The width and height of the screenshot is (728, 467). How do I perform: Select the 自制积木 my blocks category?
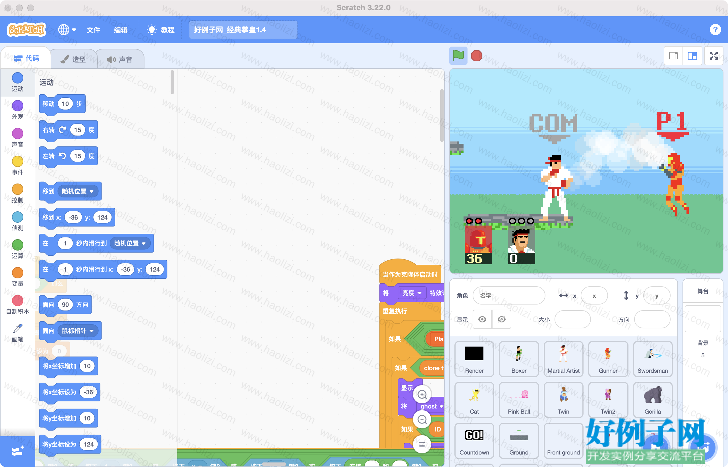(x=17, y=305)
